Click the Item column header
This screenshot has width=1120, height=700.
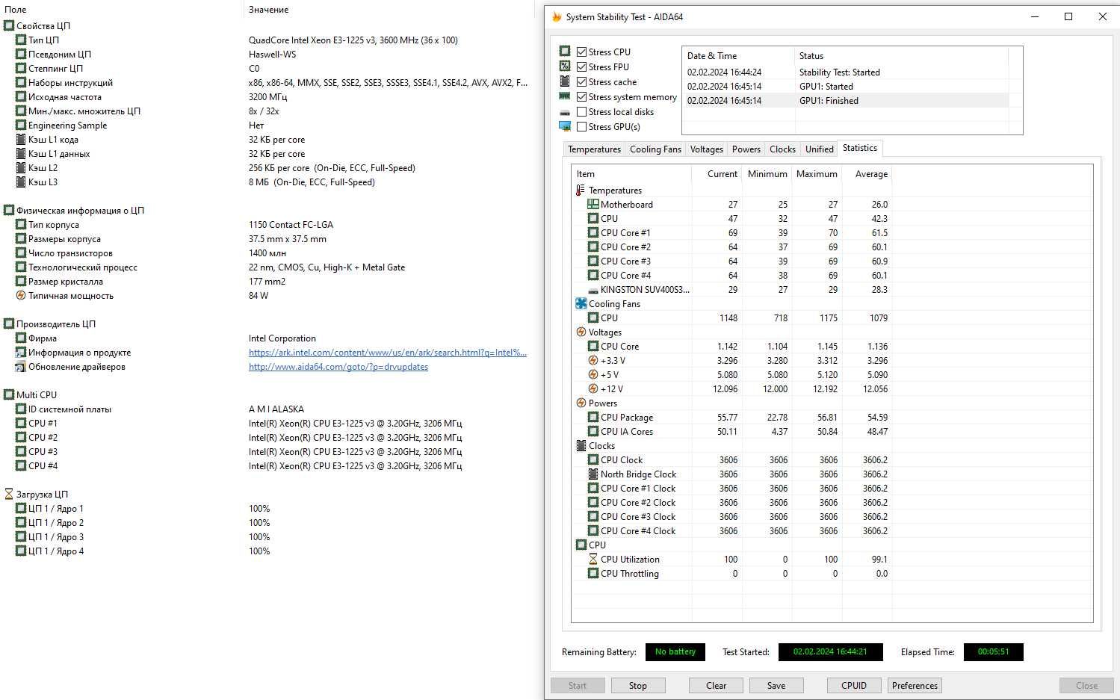(x=631, y=174)
